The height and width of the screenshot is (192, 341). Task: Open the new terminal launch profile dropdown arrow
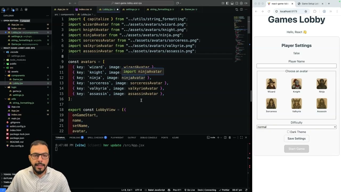pyautogui.click(x=221, y=138)
